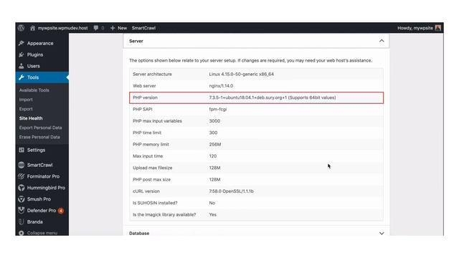Click the nginx/1.14.0 value
This screenshot has width=459, height=258.
click(x=221, y=86)
